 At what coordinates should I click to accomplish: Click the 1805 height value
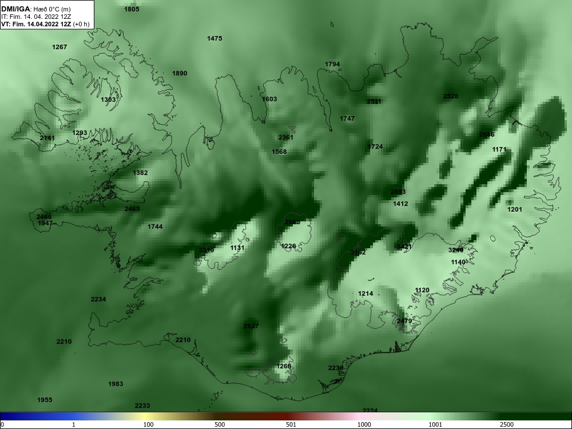tap(132, 9)
